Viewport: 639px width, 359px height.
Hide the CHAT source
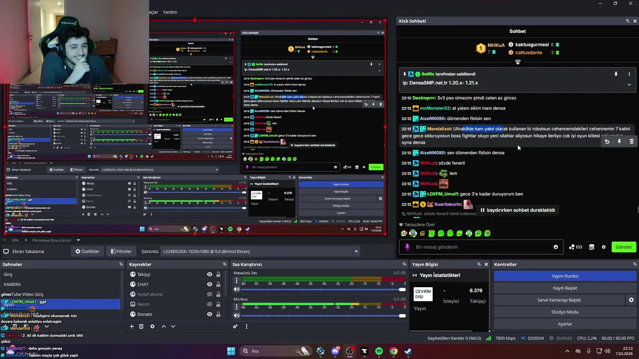click(210, 284)
